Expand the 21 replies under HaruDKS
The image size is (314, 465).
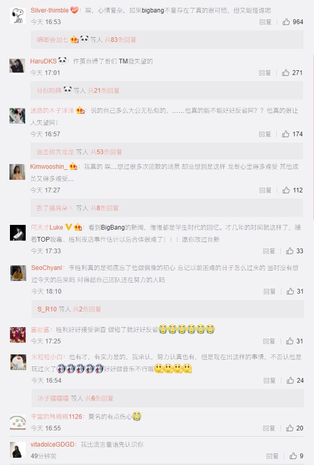pos(103,91)
